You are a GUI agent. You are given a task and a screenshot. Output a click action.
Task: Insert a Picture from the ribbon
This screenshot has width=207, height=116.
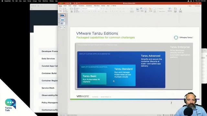(138, 9)
